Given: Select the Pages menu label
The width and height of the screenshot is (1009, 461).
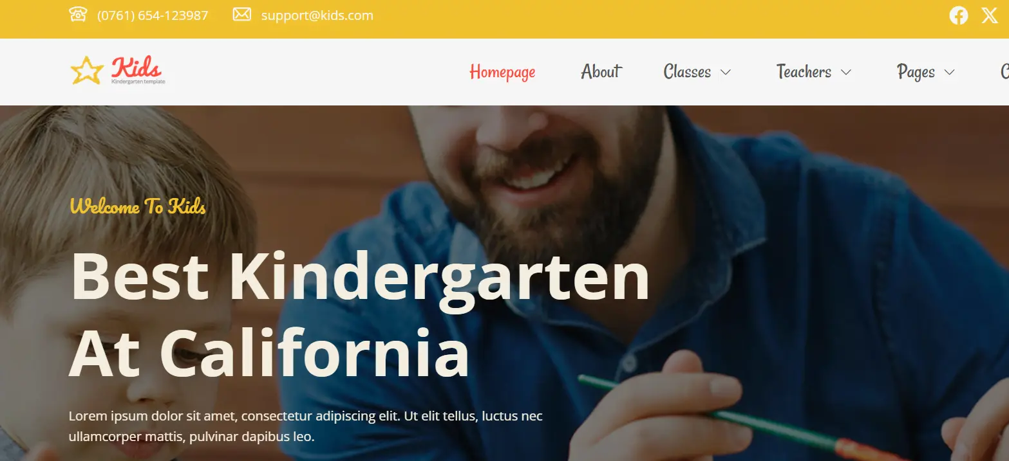Looking at the screenshot, I should pos(916,72).
